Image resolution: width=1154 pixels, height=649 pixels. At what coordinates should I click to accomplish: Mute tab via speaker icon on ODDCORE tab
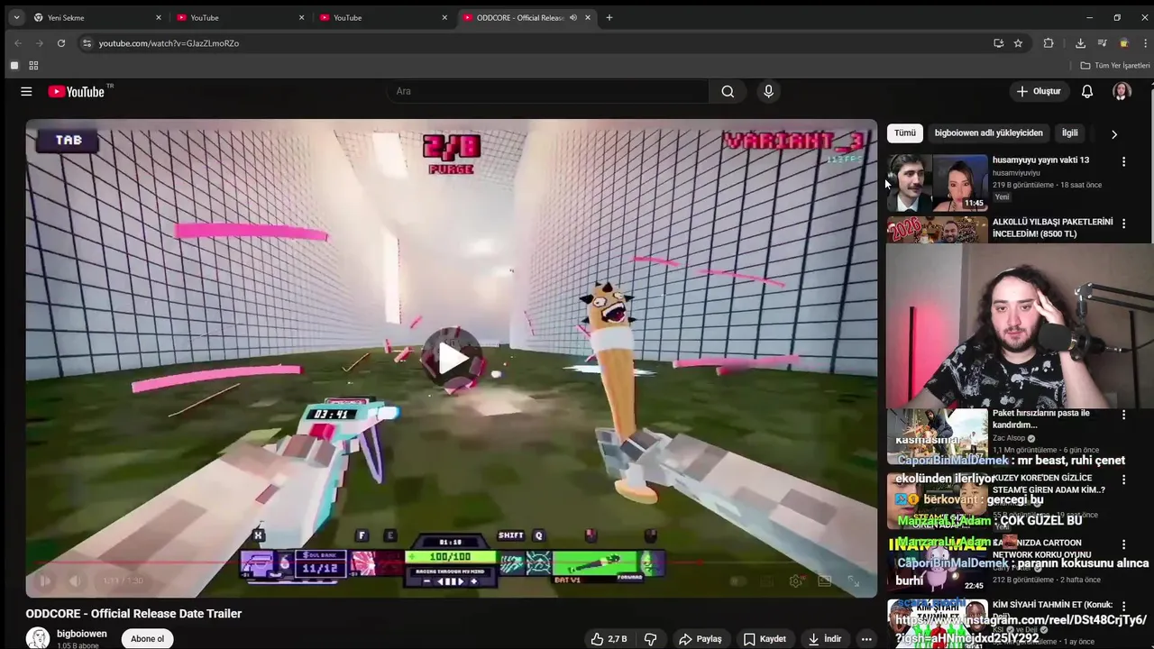point(572,18)
